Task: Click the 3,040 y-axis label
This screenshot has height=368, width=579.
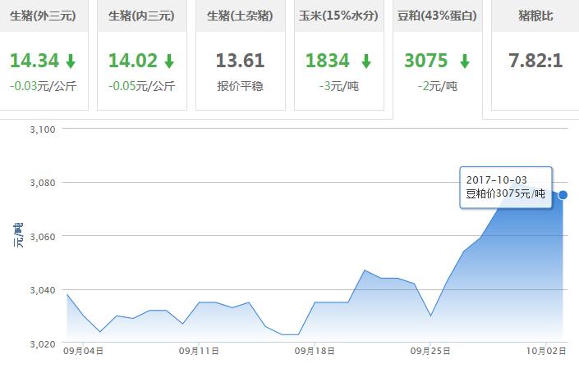Action: tap(43, 290)
